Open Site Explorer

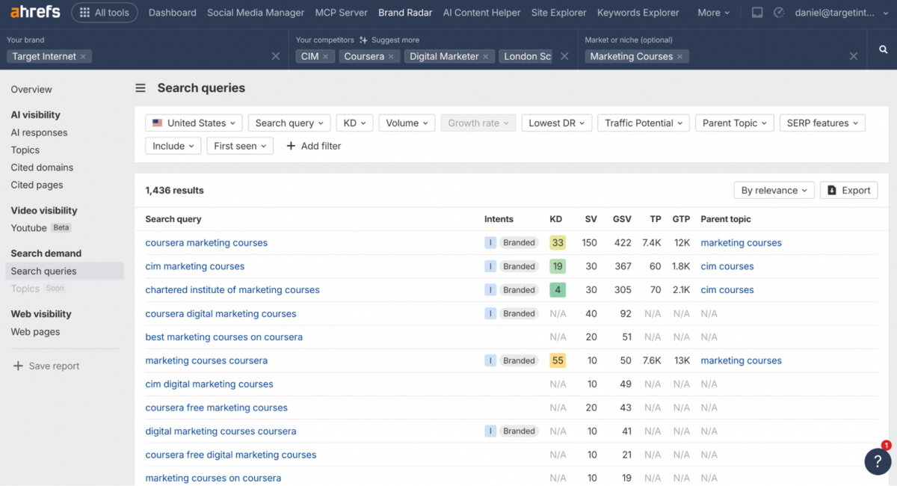coord(559,13)
